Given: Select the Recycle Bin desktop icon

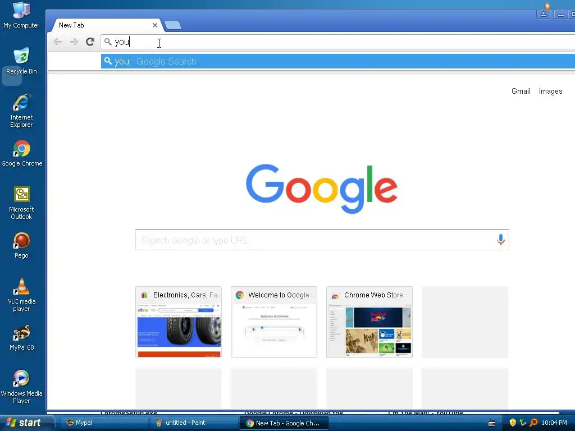Looking at the screenshot, I should (x=21, y=61).
